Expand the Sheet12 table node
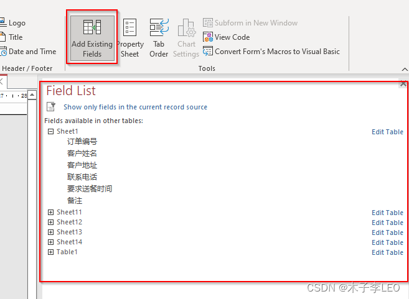The image size is (409, 299). 50,222
